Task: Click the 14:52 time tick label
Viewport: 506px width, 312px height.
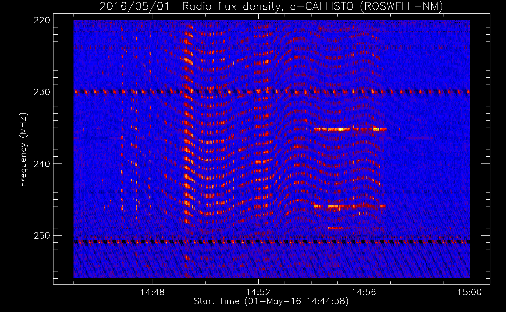Action: point(258,292)
